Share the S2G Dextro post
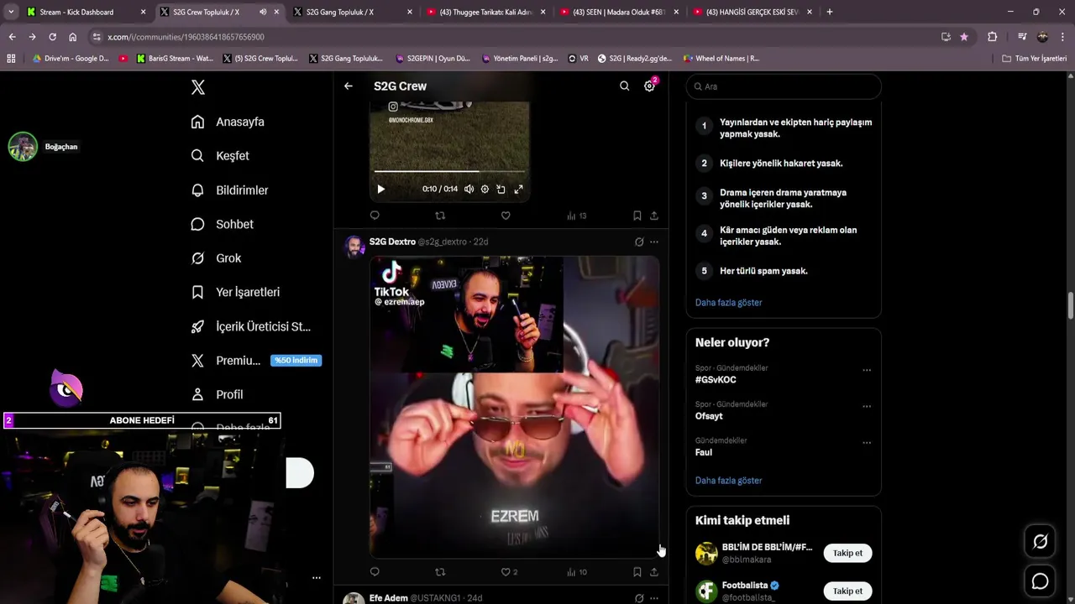 coord(654,572)
